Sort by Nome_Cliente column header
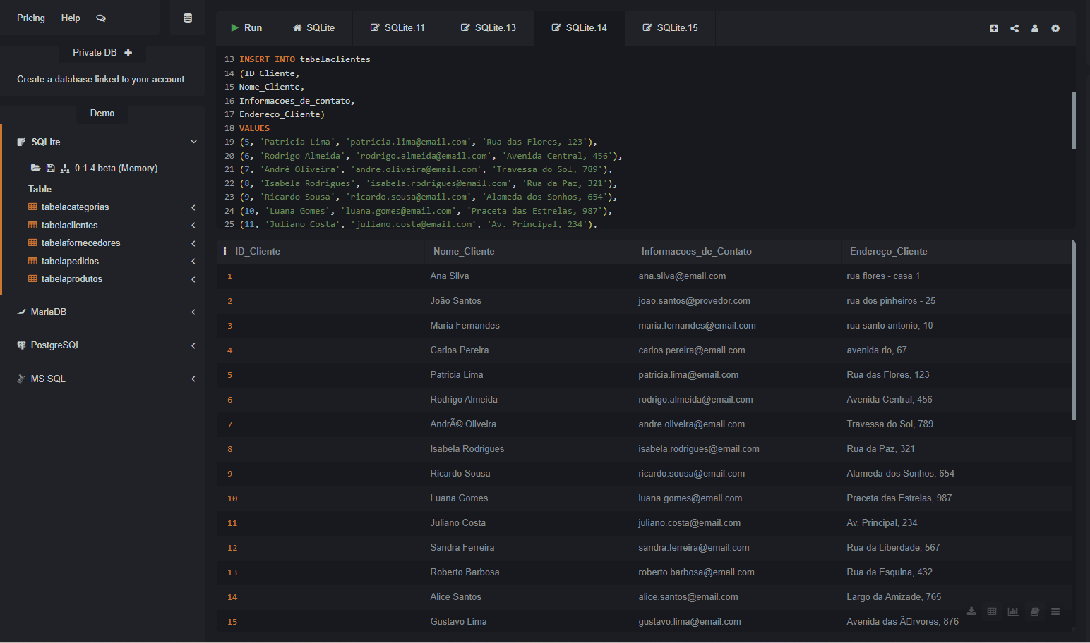This screenshot has width=1090, height=643. pyautogui.click(x=464, y=252)
